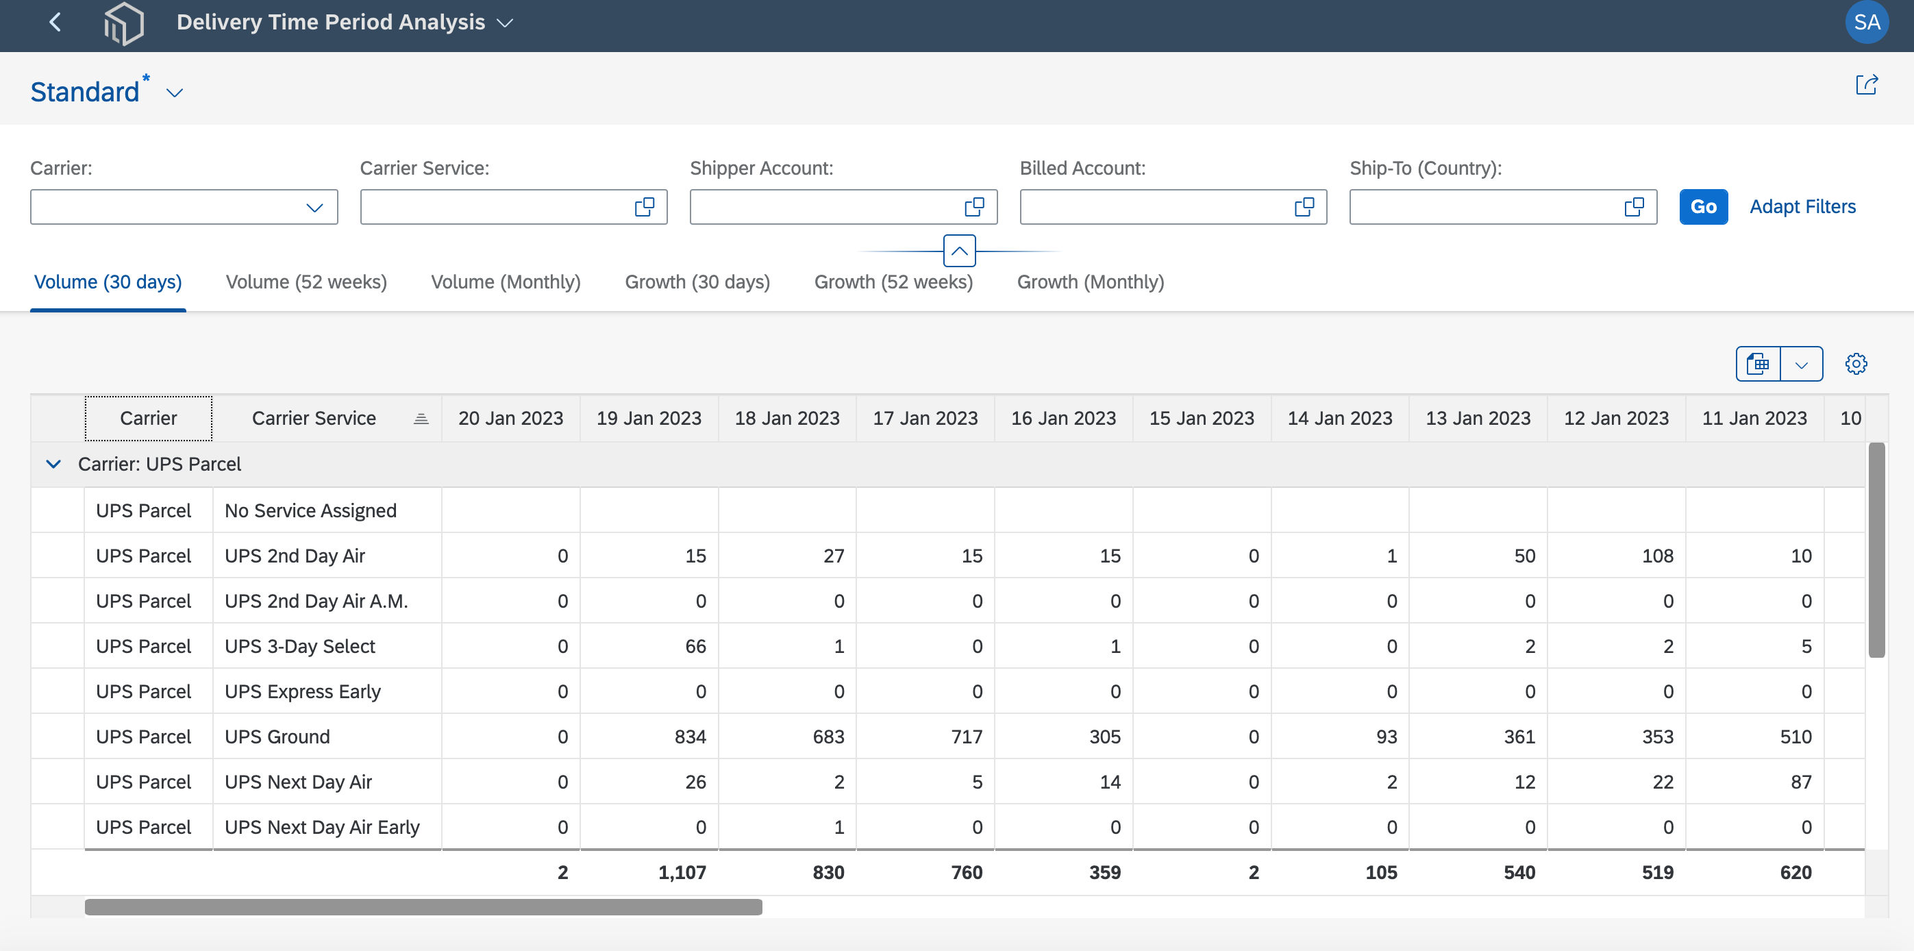Select the No Service Assigned row
The image size is (1914, 951).
(947, 510)
